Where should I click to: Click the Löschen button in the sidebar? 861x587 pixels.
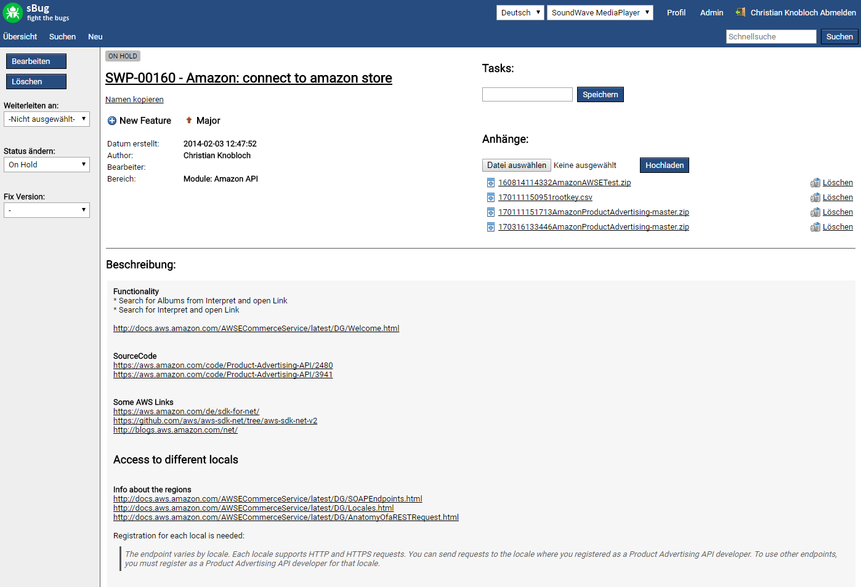coord(36,82)
